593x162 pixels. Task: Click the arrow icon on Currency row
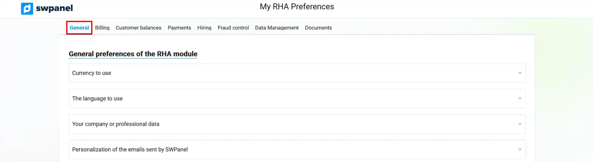(x=520, y=73)
